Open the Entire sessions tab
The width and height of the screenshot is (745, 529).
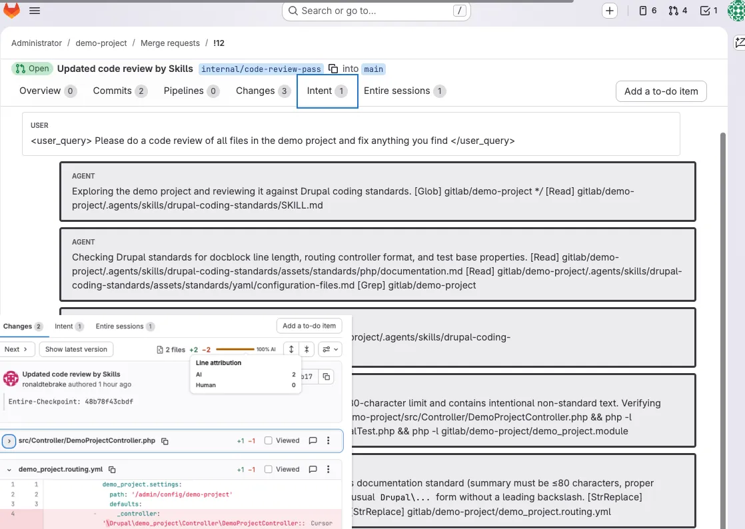(404, 91)
